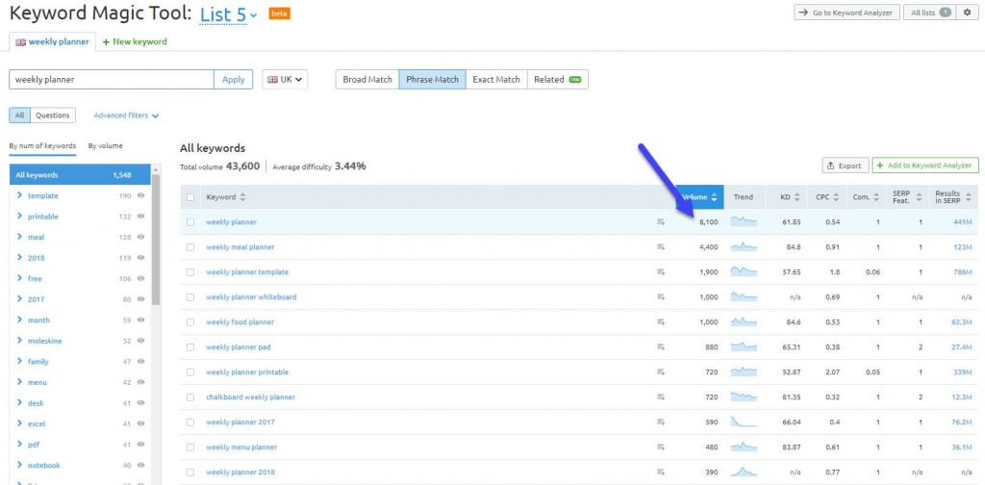The image size is (985, 485).
Task: Open the weekly planner whiteboard keyword link
Action: (x=251, y=297)
